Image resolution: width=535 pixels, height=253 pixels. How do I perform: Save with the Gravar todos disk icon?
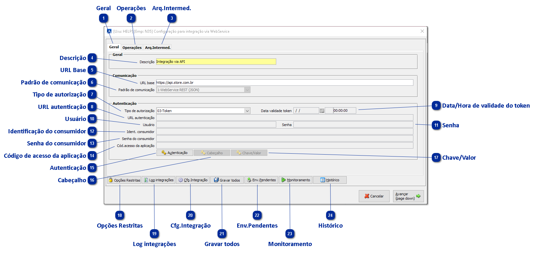227,180
